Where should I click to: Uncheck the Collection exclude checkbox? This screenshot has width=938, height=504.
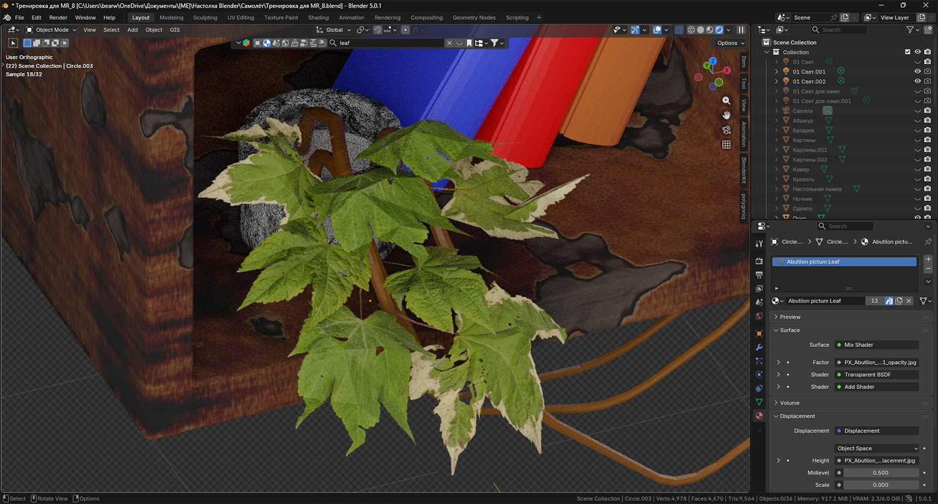coord(908,52)
